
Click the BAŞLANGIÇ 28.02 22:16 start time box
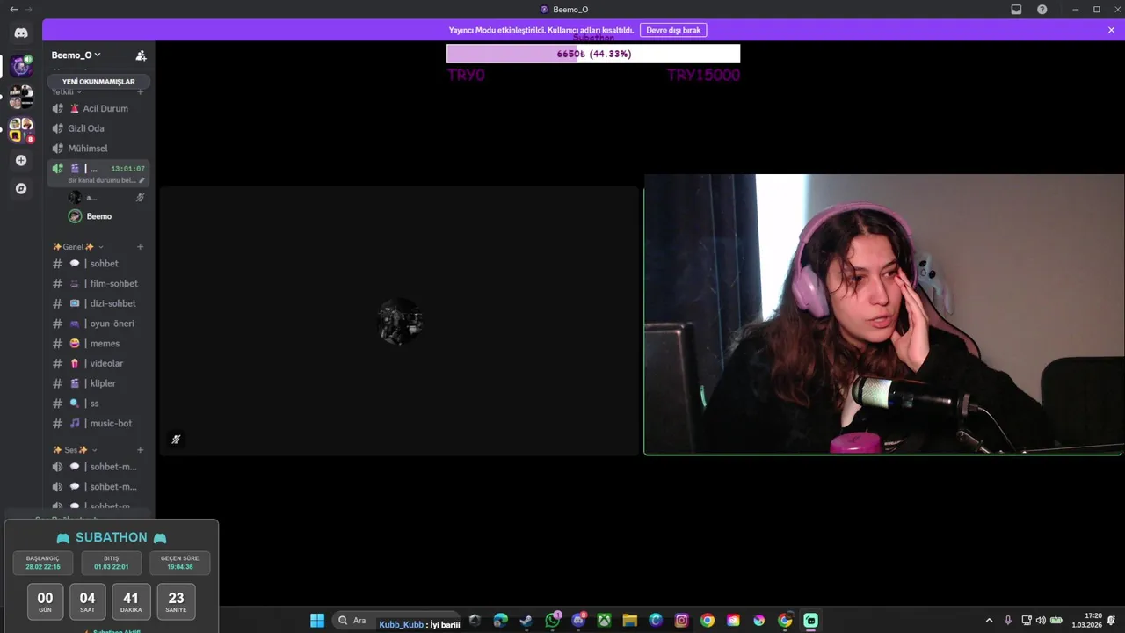click(43, 563)
